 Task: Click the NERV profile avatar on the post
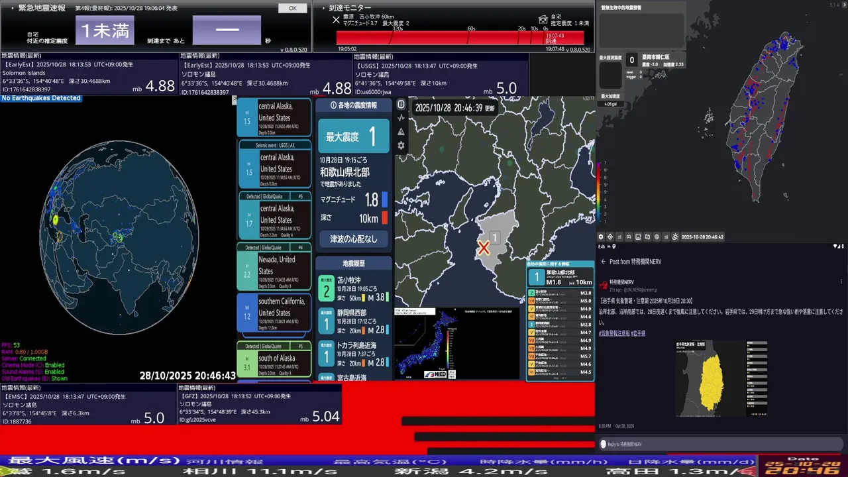604,285
